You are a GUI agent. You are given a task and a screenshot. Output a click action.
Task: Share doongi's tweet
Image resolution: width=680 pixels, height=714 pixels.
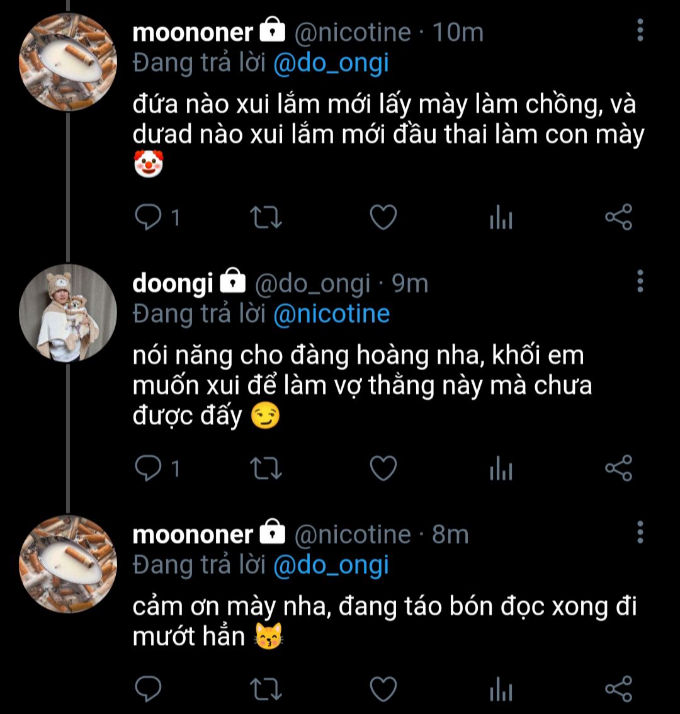618,468
